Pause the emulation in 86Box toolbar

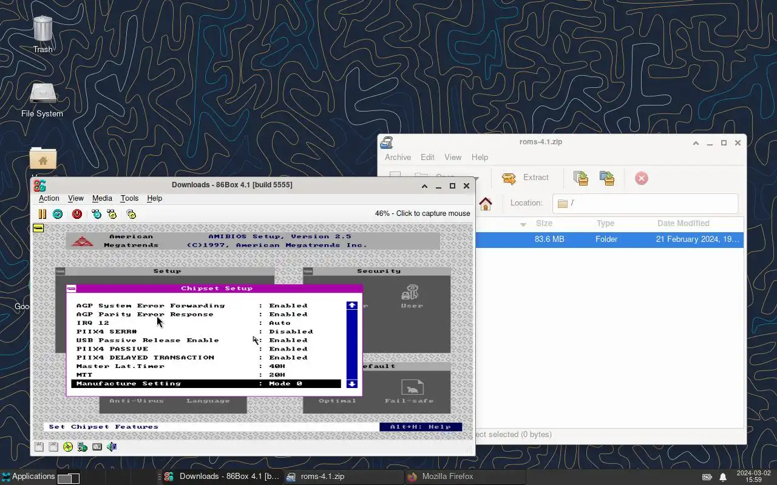pyautogui.click(x=42, y=214)
